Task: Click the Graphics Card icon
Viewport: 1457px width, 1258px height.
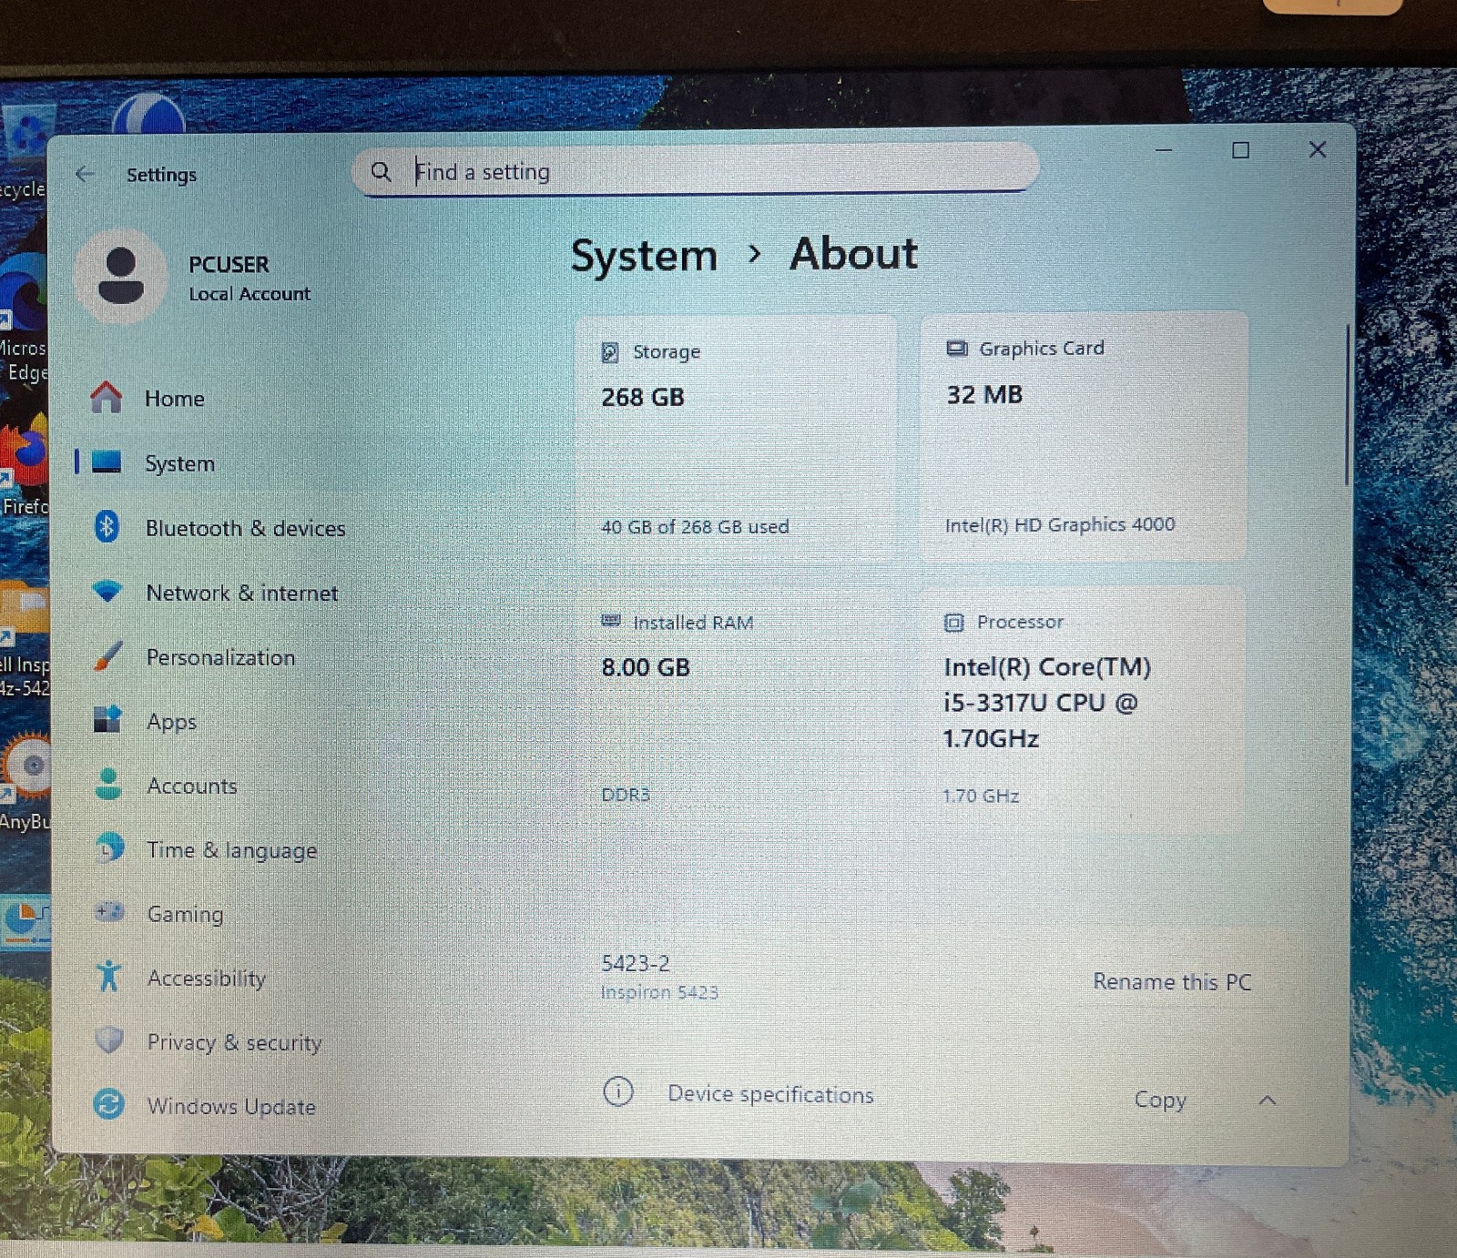Action: pos(957,348)
